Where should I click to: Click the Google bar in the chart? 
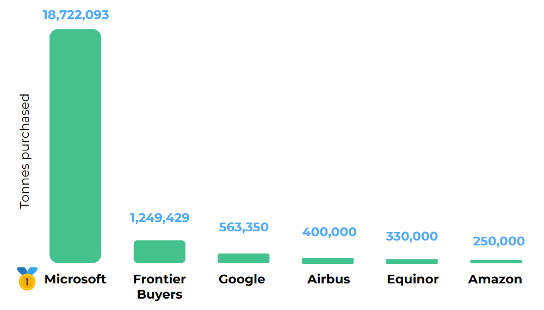243,258
